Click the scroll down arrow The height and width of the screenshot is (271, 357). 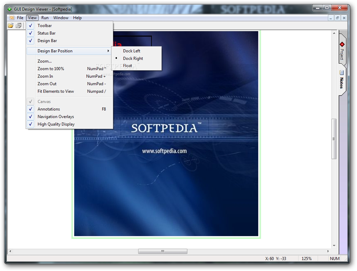tap(334, 245)
